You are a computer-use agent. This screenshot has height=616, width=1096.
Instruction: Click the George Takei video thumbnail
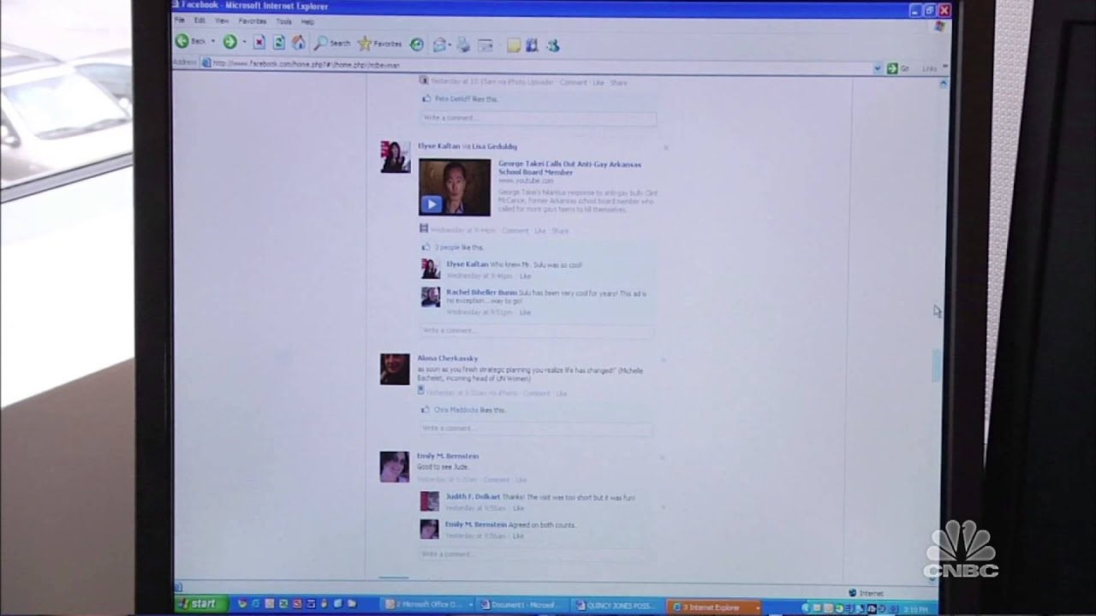pyautogui.click(x=455, y=187)
